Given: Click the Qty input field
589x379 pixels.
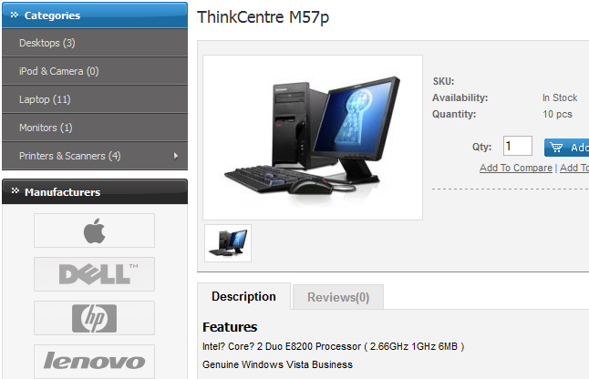Looking at the screenshot, I should point(517,147).
